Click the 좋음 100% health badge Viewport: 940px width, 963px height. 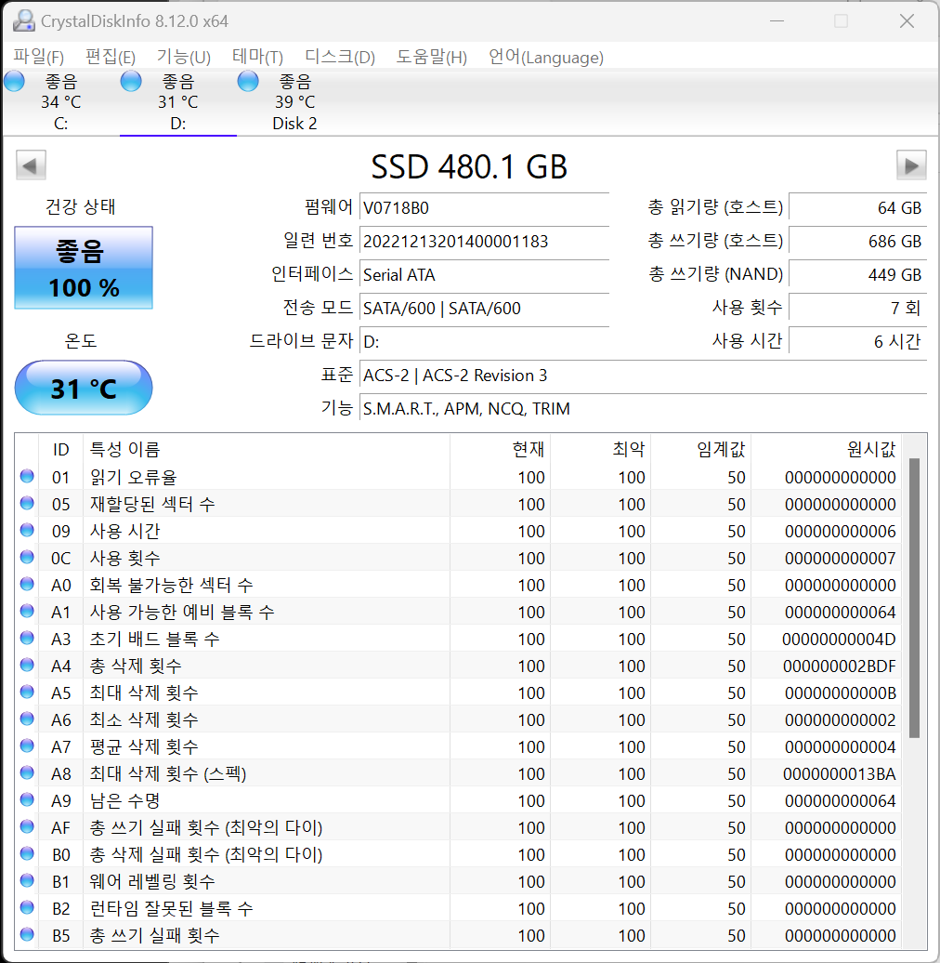click(84, 268)
